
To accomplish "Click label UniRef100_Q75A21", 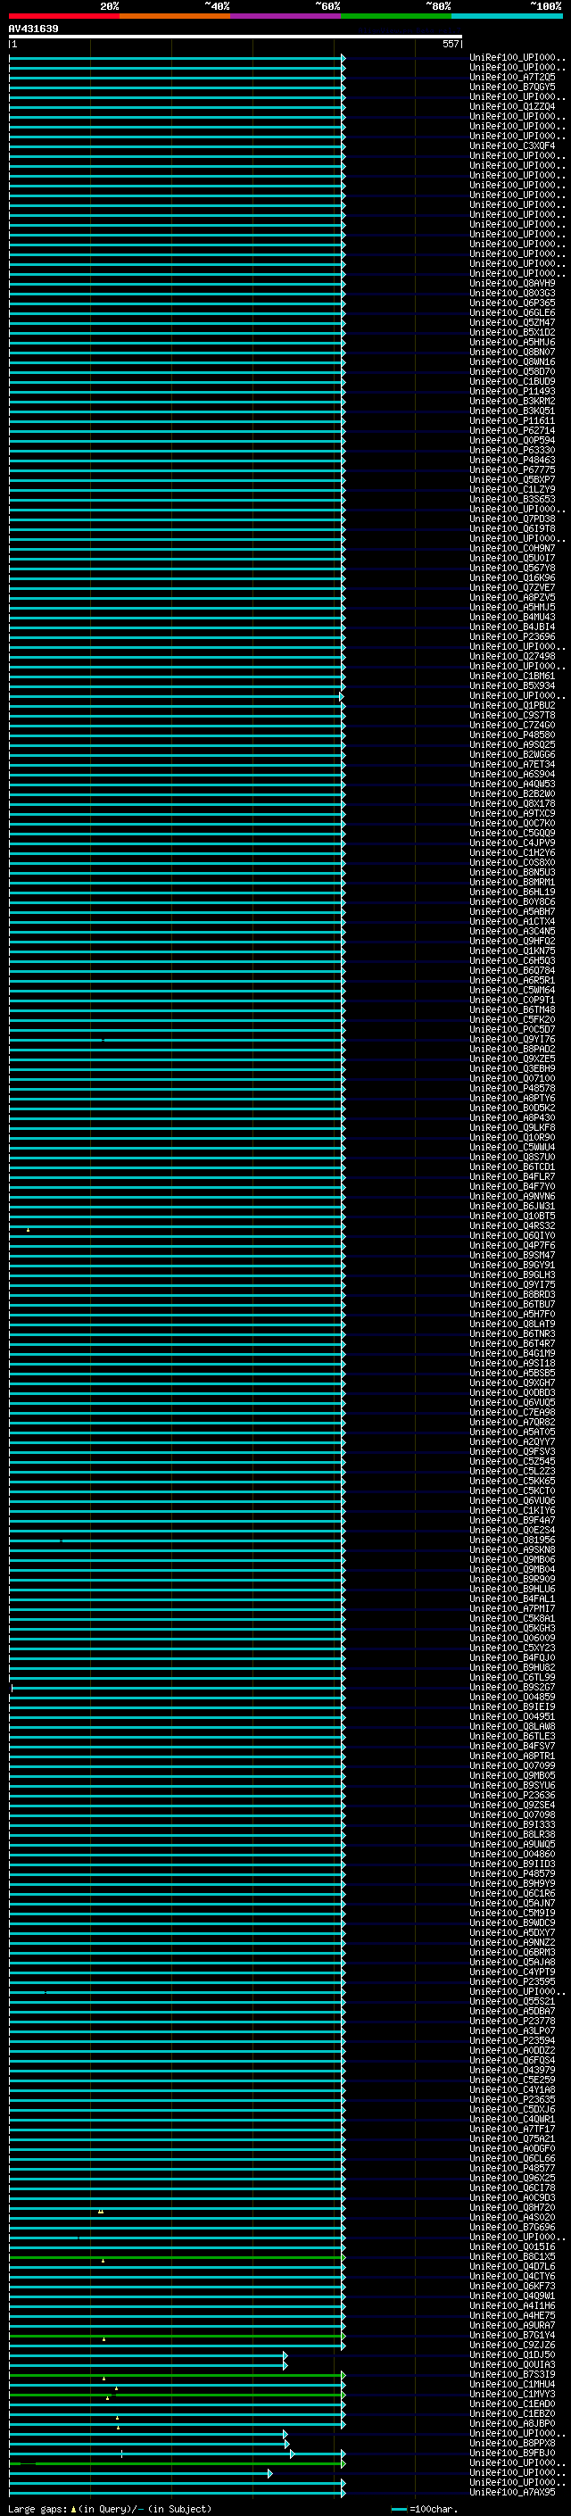I will click(512, 2139).
